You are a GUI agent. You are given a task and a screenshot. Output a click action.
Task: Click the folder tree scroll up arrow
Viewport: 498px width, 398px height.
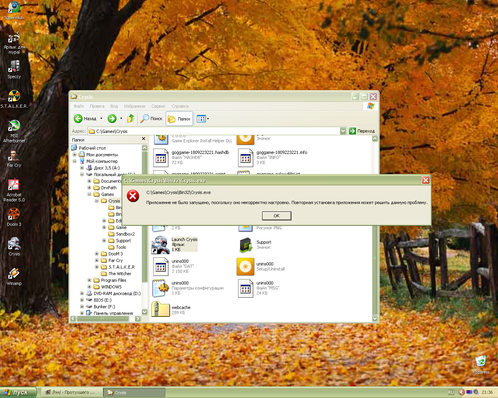point(144,148)
